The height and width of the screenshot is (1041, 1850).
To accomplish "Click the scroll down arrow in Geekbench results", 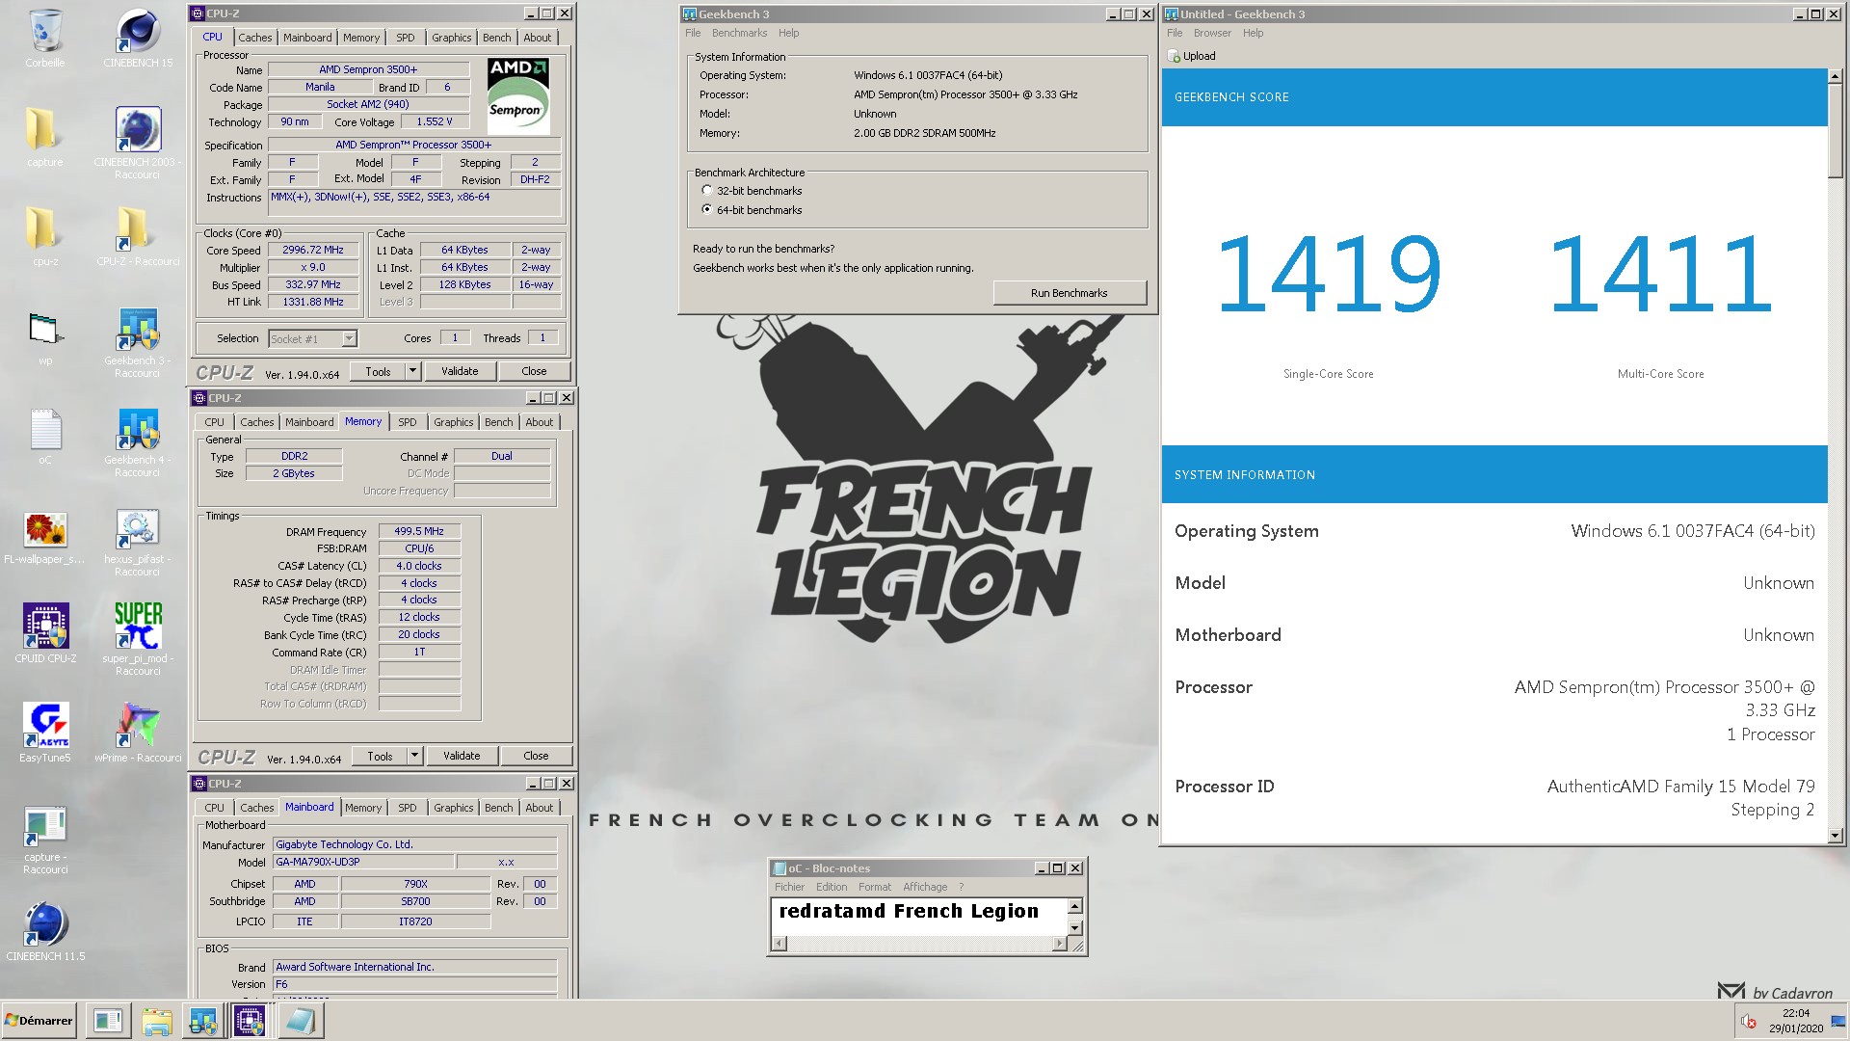I will click(1836, 836).
